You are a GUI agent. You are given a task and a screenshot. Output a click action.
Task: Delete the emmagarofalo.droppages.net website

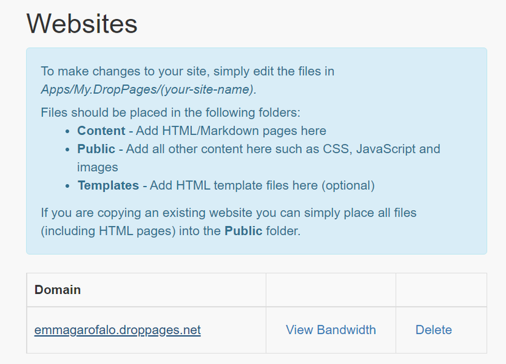(434, 330)
